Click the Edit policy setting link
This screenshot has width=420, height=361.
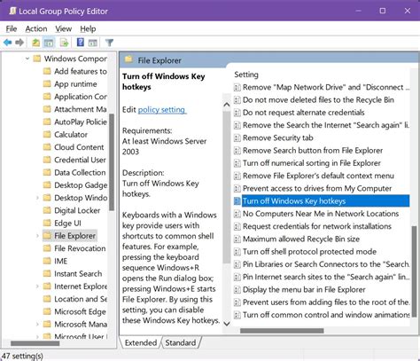point(162,110)
